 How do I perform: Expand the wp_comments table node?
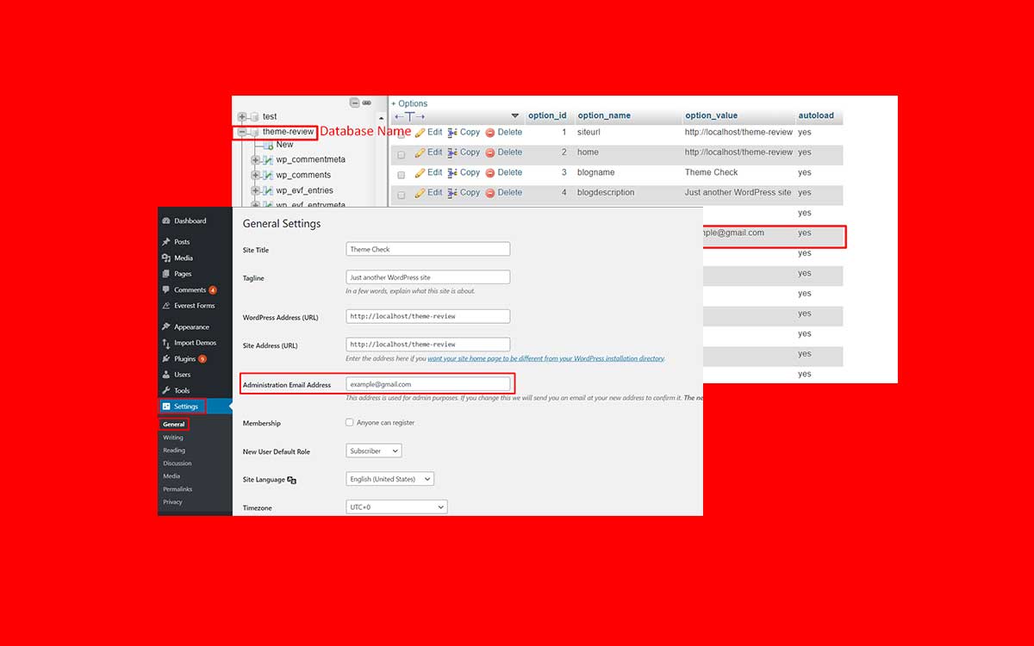tap(255, 176)
